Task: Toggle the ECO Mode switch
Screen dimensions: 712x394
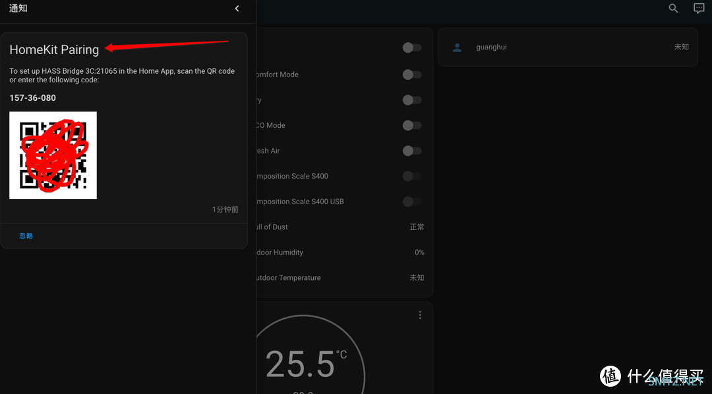Action: pos(412,125)
